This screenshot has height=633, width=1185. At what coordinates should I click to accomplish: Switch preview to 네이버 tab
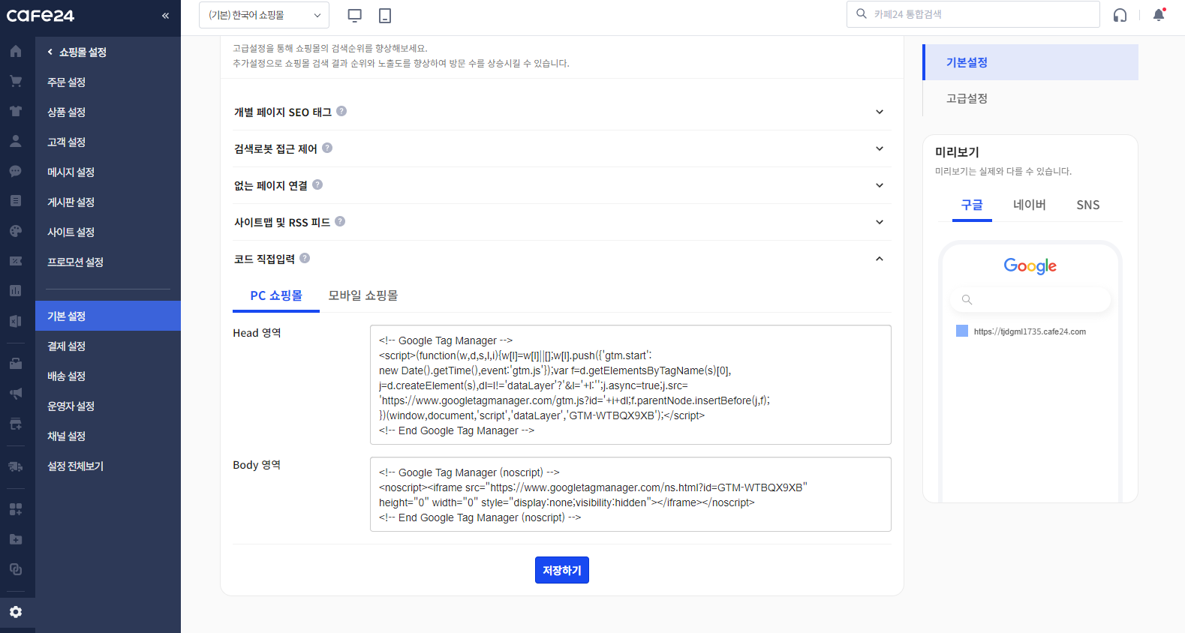tap(1030, 205)
